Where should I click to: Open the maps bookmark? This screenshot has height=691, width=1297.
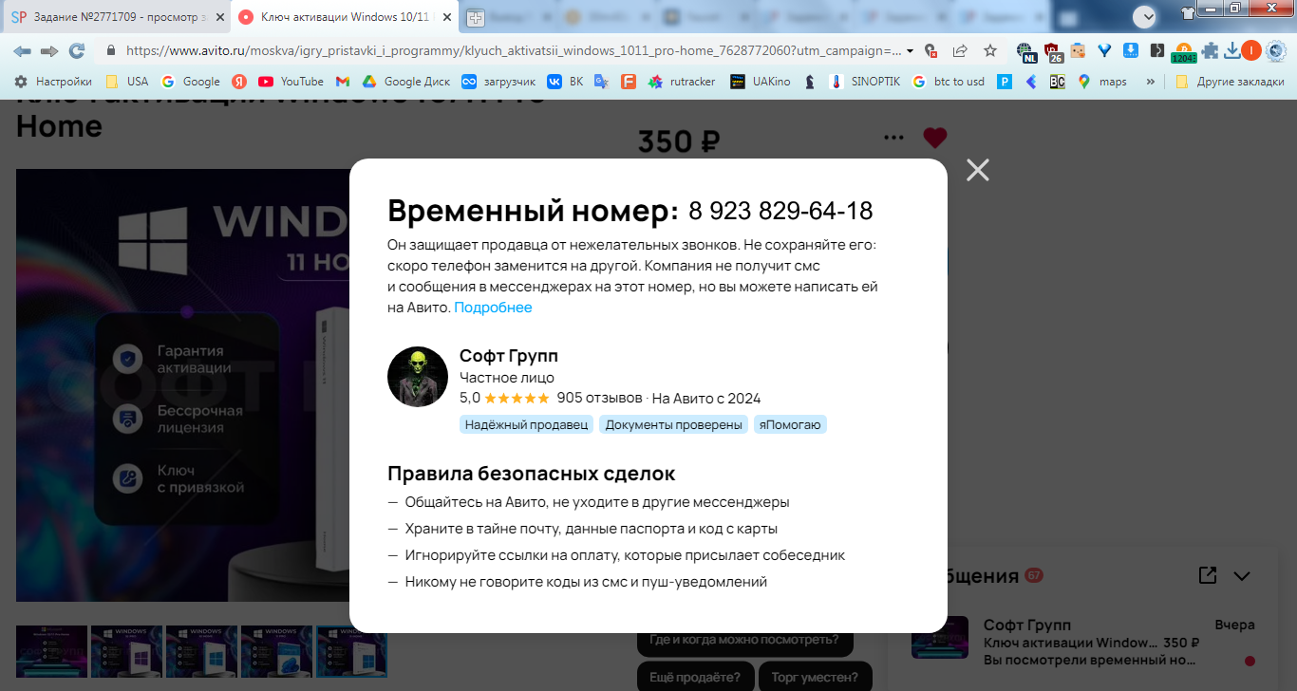click(1102, 82)
